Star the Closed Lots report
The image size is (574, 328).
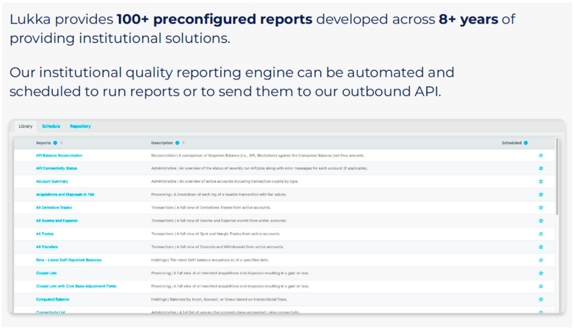point(541,274)
